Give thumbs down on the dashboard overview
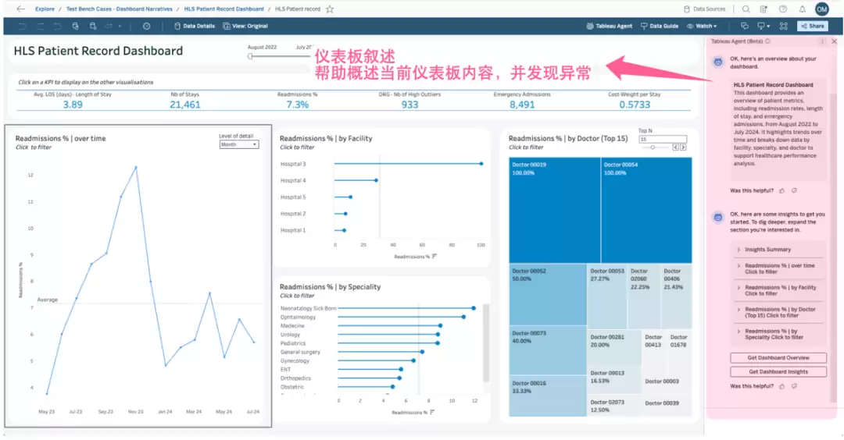 795,190
